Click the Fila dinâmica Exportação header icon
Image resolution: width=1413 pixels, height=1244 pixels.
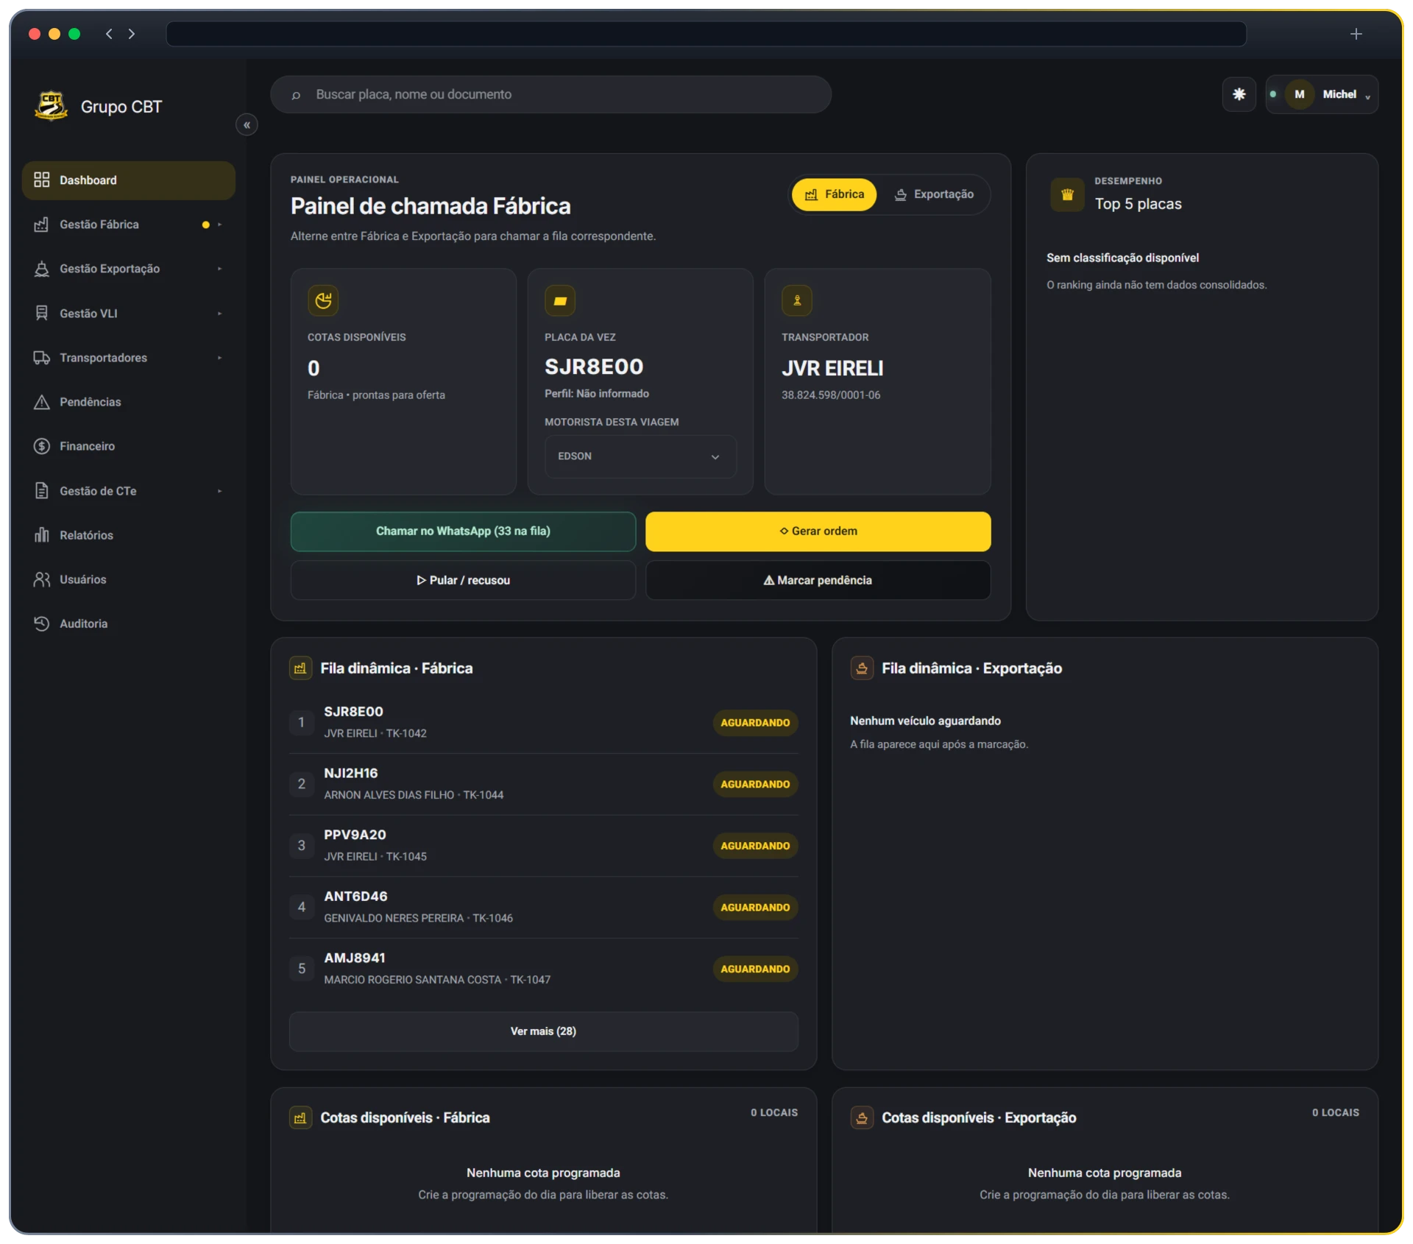pyautogui.click(x=862, y=668)
